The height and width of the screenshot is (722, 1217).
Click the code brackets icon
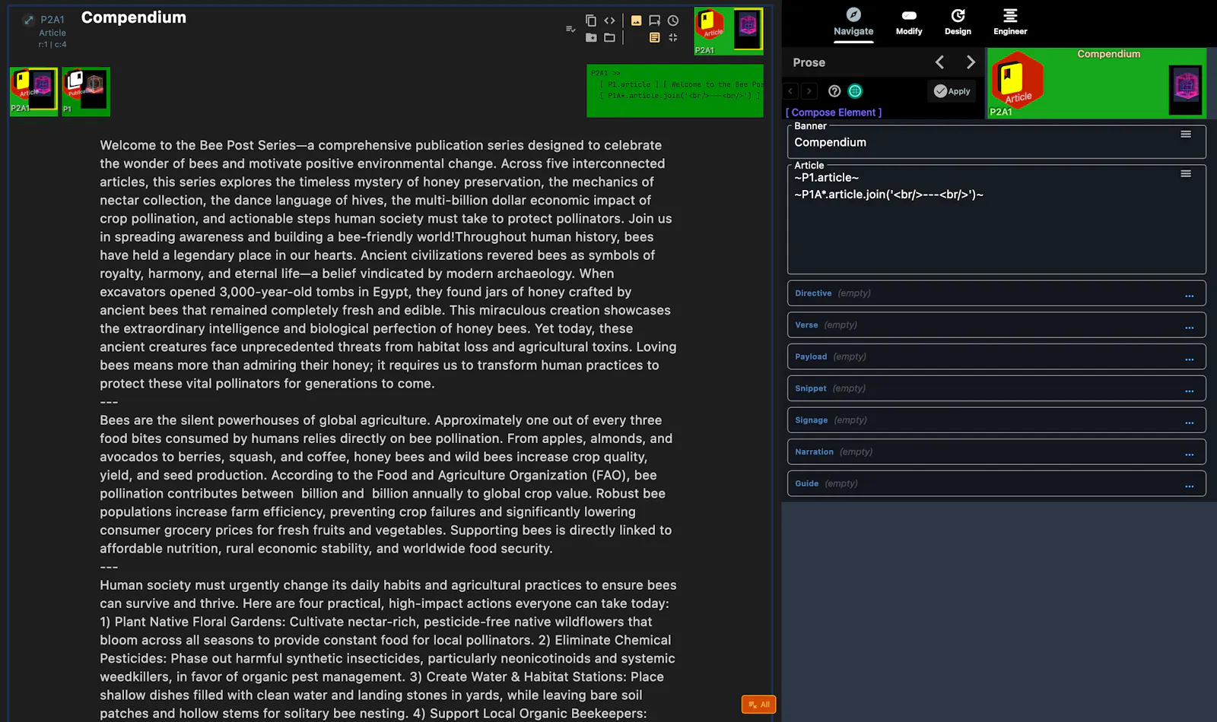point(609,21)
